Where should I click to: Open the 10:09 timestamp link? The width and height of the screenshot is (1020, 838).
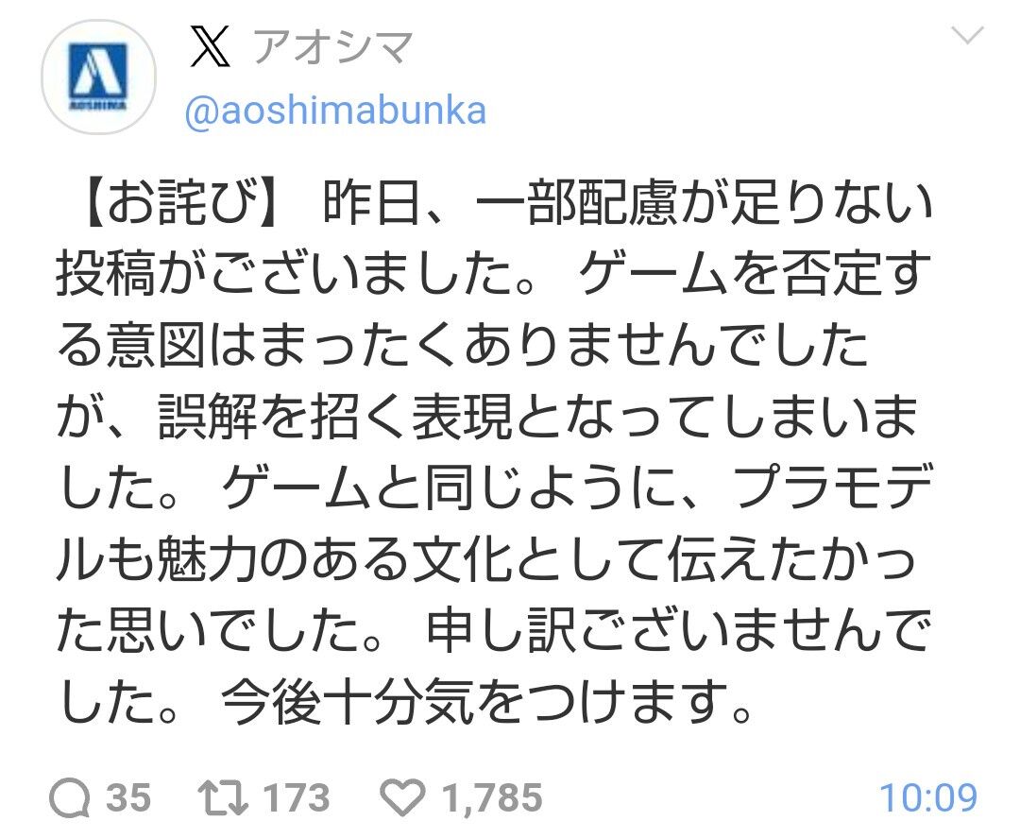pos(927,798)
